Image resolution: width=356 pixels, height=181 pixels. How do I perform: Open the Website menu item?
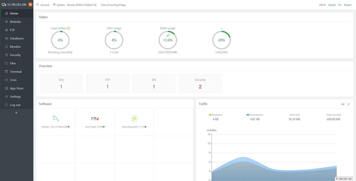coord(15,22)
